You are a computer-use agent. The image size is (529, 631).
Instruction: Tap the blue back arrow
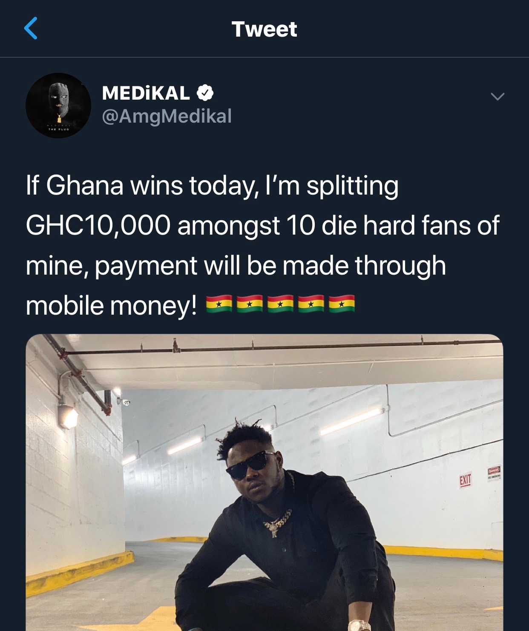(x=31, y=29)
